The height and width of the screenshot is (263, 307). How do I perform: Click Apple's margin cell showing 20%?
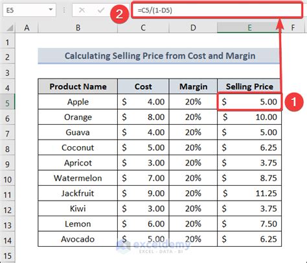(x=193, y=102)
